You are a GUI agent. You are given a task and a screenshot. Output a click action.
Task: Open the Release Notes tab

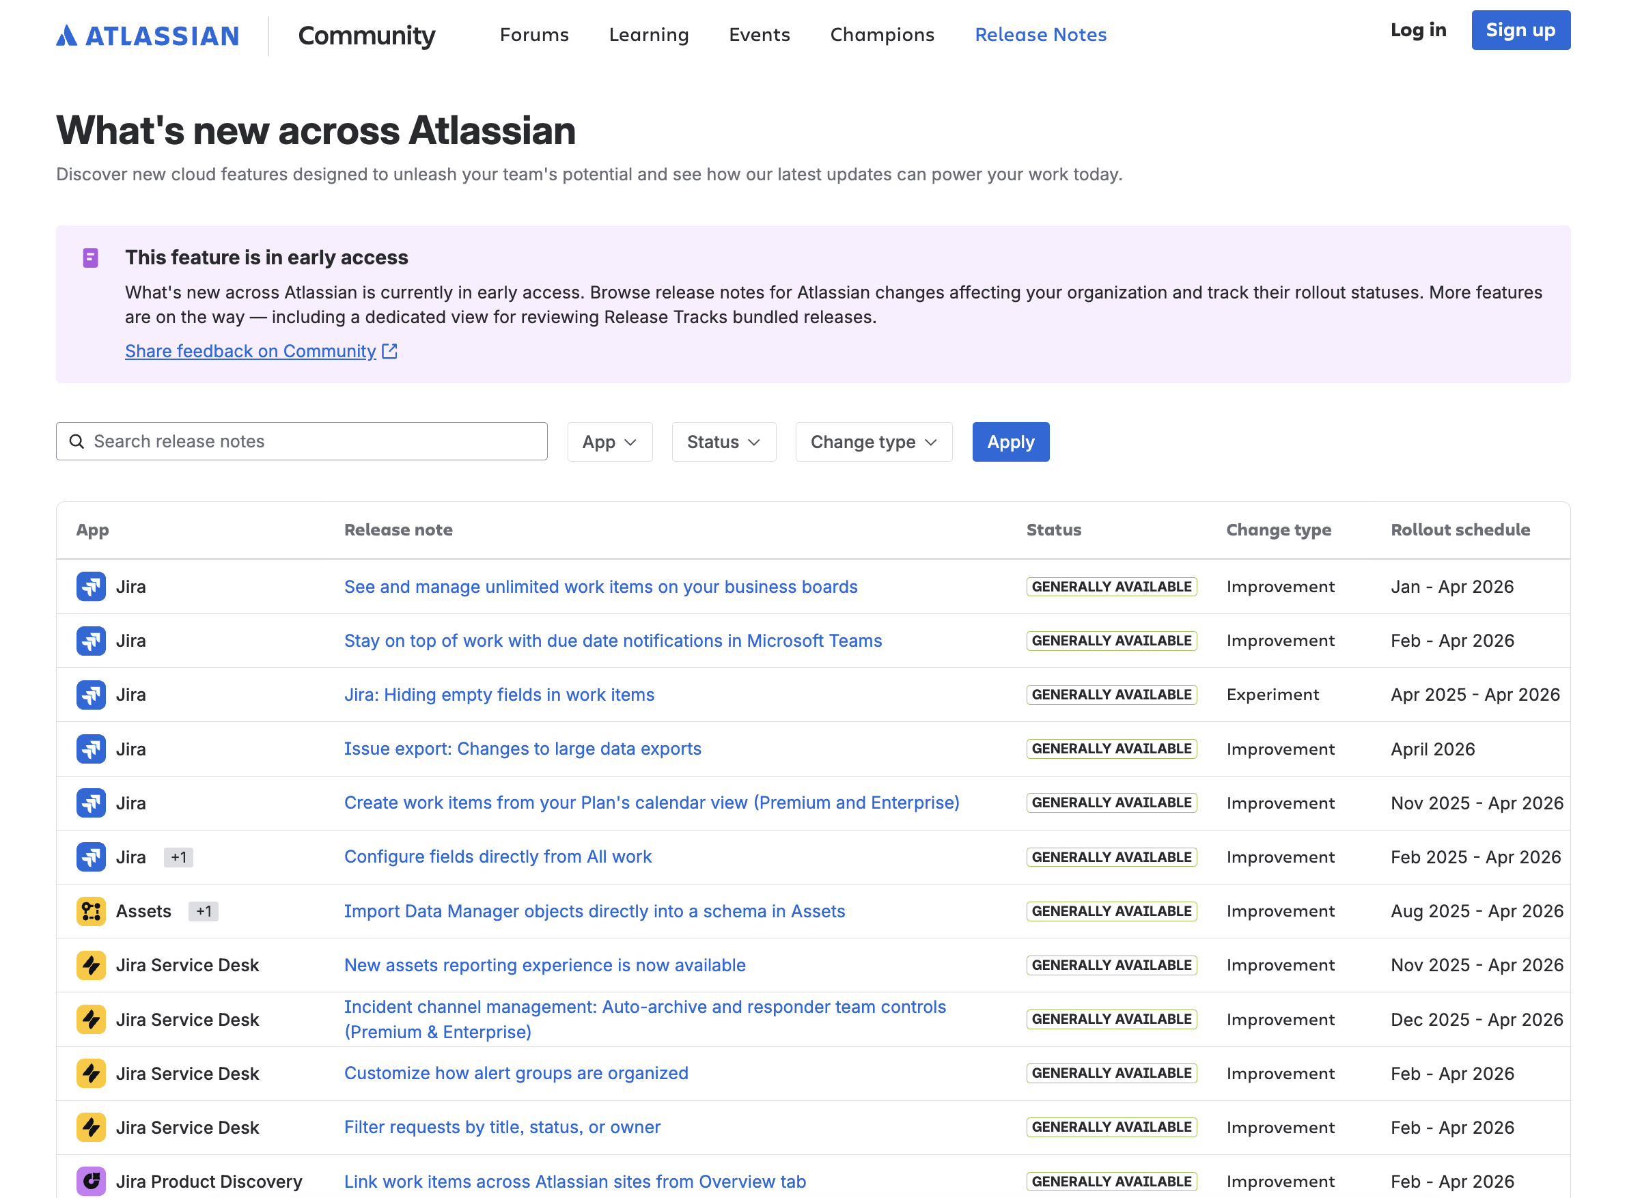[x=1040, y=35]
